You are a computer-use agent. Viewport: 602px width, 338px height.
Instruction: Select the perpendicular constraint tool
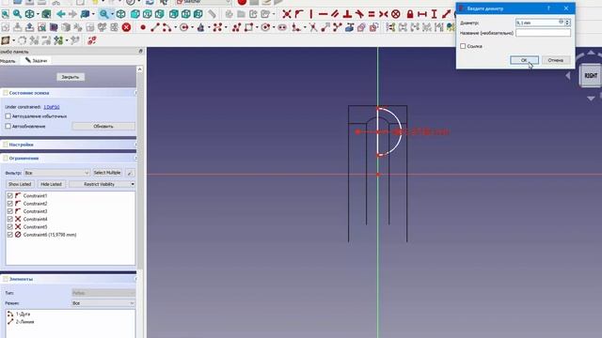coord(347,14)
